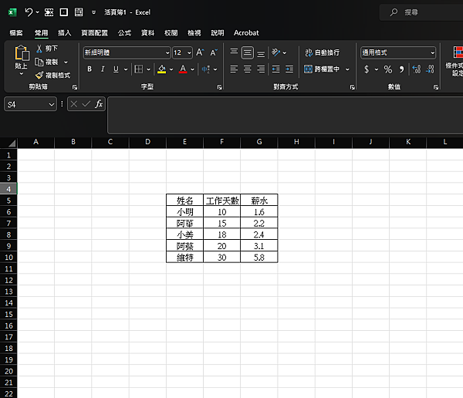Click Comma Style icon
Screen dimensions: 463x398
(401, 69)
